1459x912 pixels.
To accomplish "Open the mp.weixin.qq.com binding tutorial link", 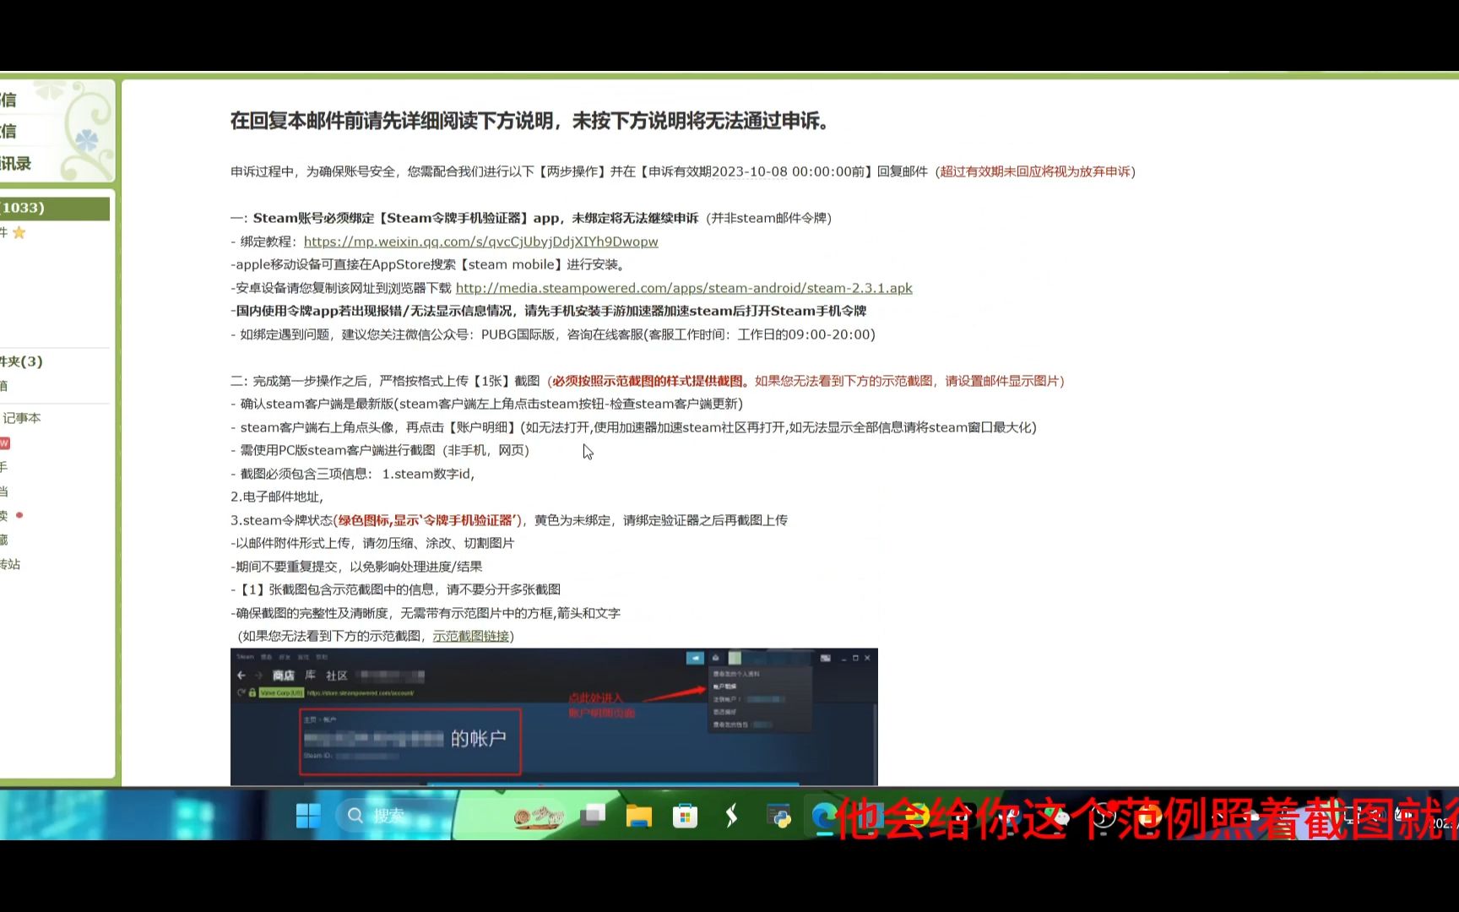I will (x=480, y=242).
